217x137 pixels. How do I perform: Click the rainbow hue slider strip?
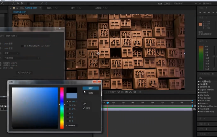pos(62,108)
